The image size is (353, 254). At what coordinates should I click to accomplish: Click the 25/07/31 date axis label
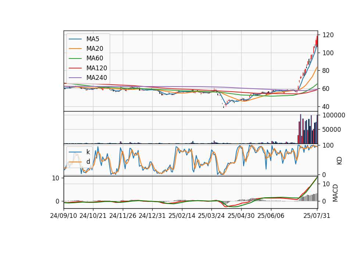point(317,216)
